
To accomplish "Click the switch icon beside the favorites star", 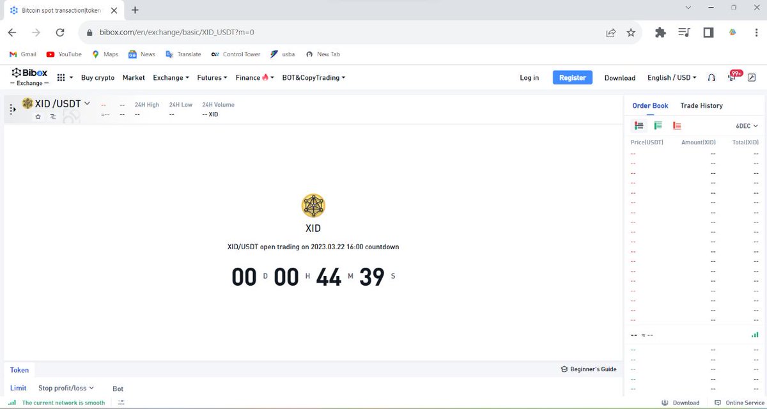I will 52,117.
